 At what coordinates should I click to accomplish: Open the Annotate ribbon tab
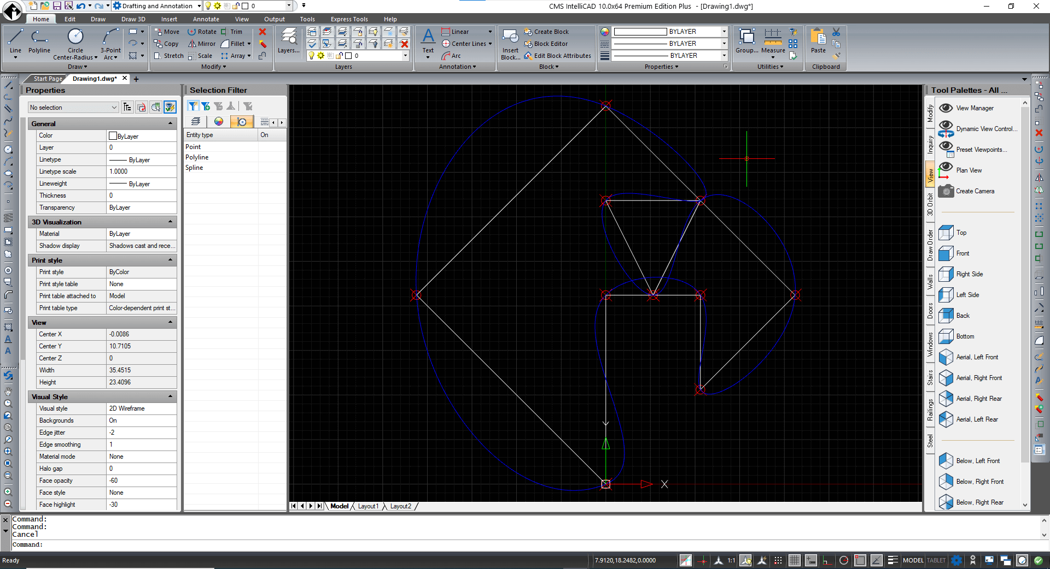206,19
